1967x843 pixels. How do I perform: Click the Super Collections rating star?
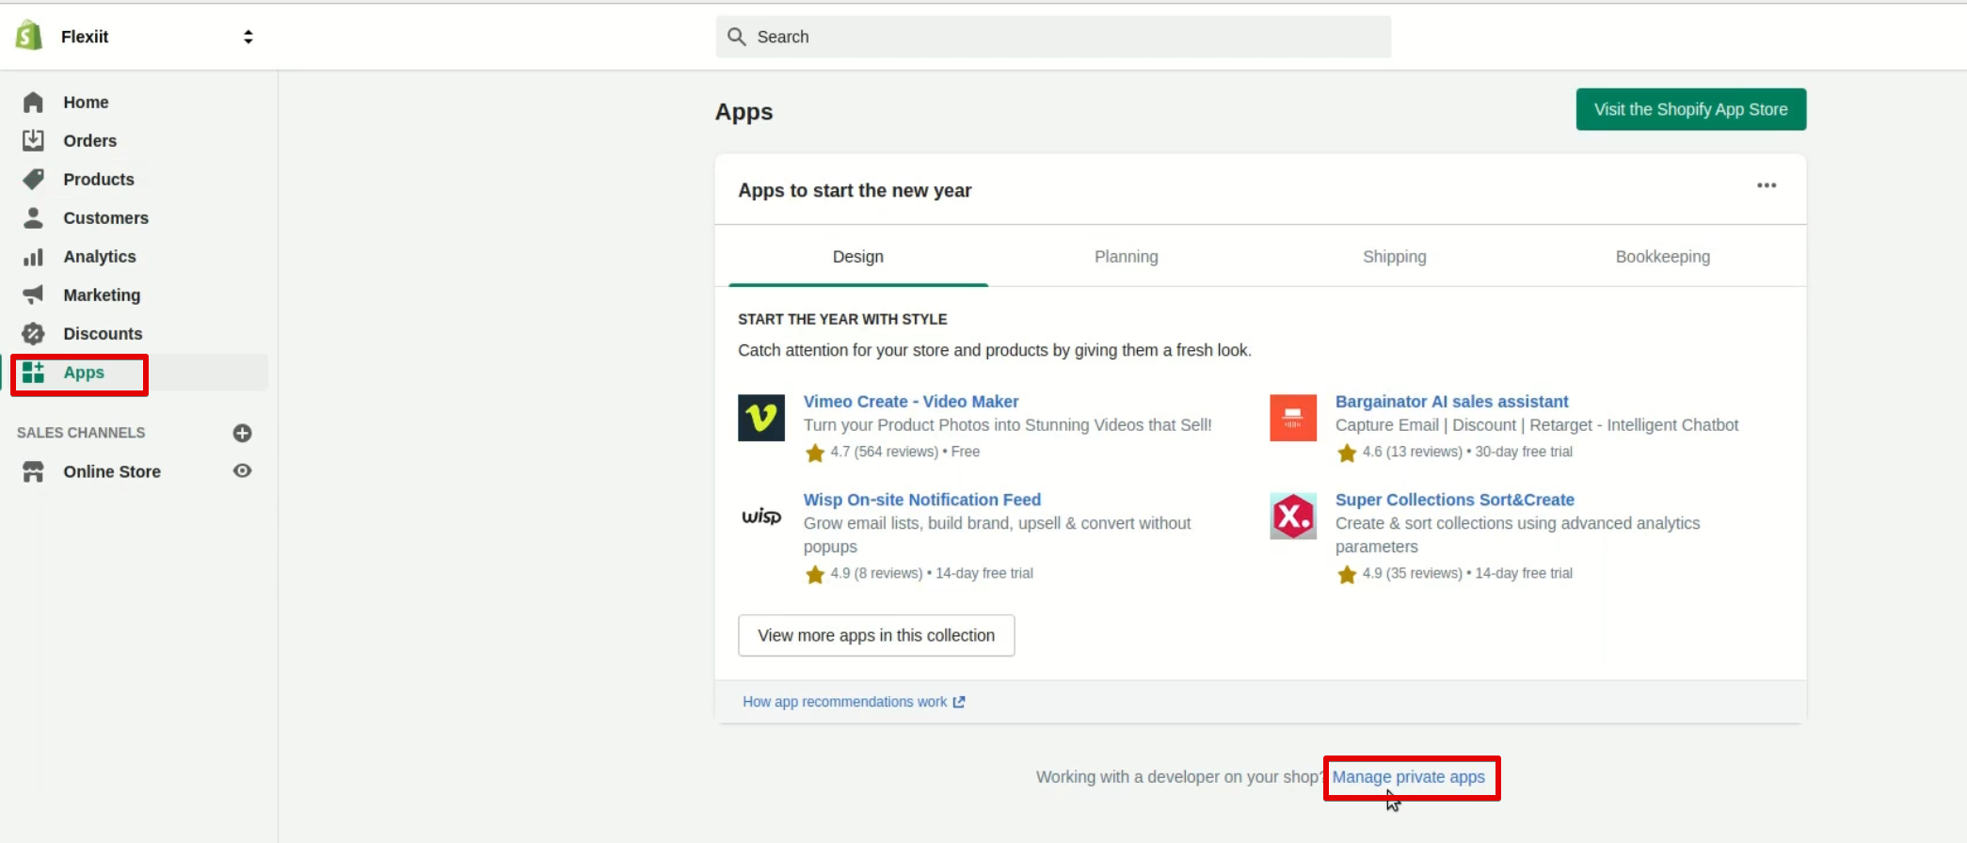click(1347, 575)
